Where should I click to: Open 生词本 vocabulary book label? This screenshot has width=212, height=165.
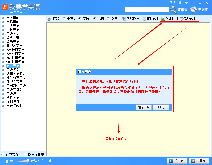(x=203, y=10)
